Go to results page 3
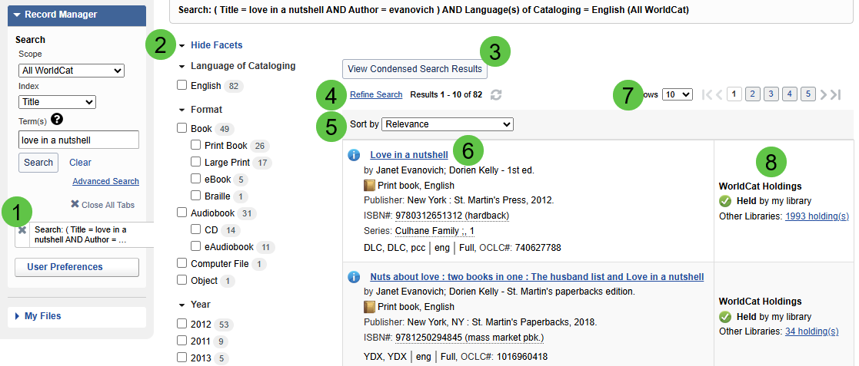 pos(771,94)
